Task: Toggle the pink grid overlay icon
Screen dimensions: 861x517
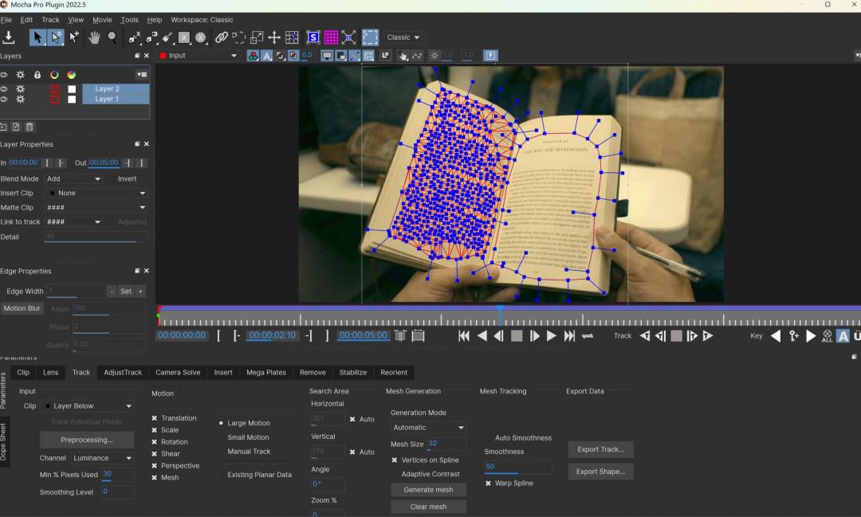Action: tap(331, 37)
